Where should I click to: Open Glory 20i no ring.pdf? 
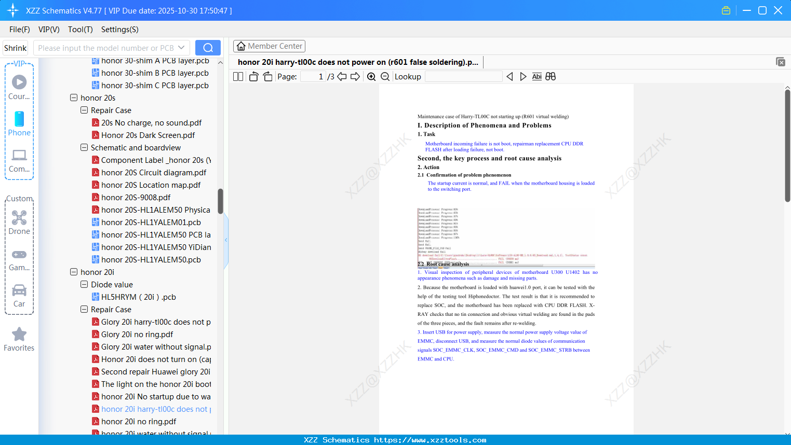point(137,334)
